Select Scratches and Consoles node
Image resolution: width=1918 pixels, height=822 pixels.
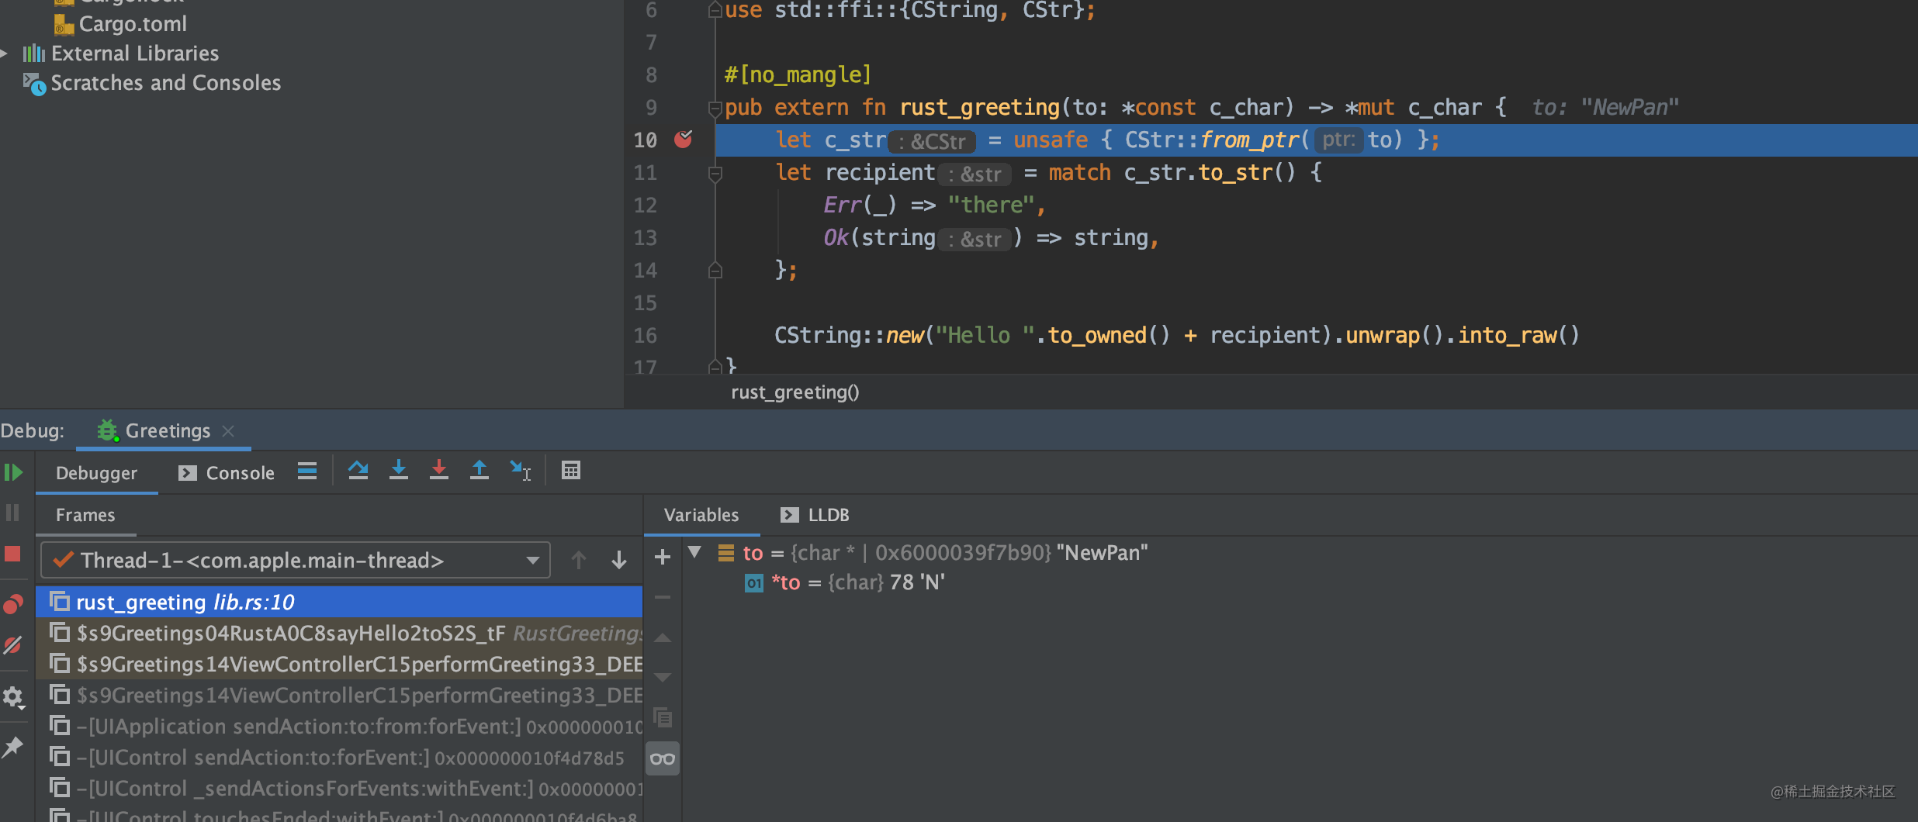[x=152, y=83]
